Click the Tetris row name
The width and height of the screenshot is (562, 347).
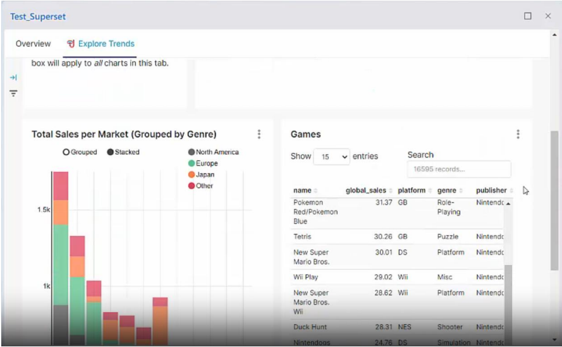point(302,236)
